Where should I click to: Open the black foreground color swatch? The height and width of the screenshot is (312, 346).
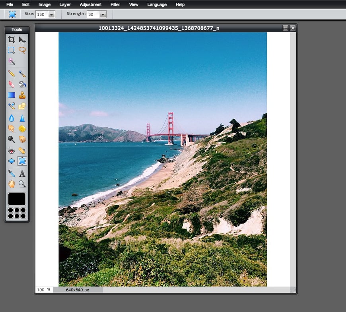point(17,199)
